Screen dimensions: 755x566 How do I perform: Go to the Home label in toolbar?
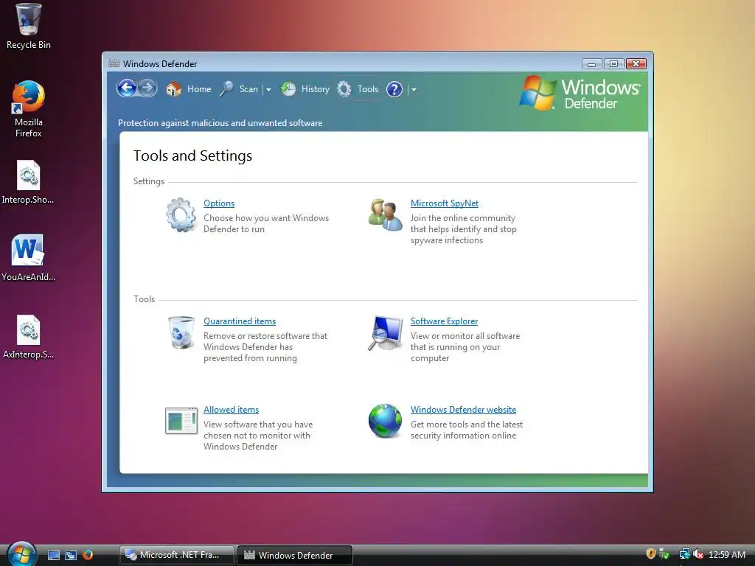click(x=199, y=89)
